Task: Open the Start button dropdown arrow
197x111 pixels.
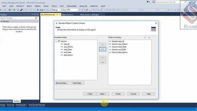Action: point(45,10)
